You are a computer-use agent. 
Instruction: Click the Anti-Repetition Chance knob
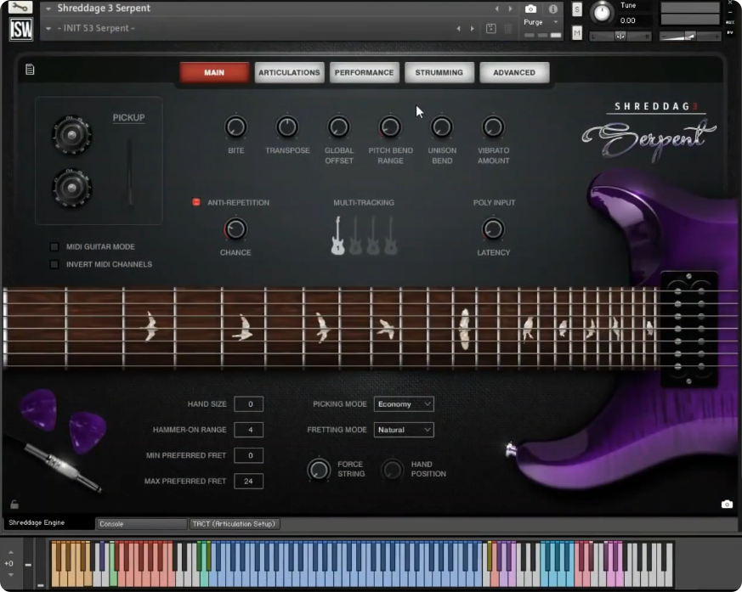point(235,229)
